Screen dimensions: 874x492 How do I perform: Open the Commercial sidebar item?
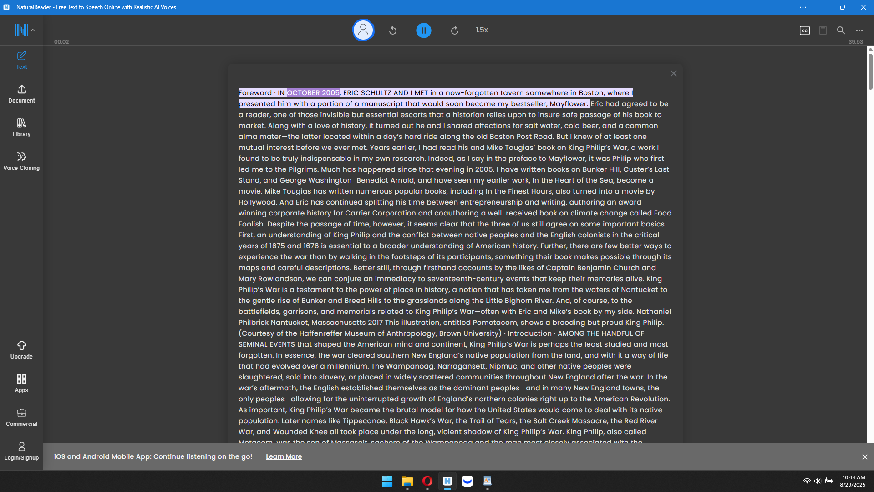(x=21, y=417)
